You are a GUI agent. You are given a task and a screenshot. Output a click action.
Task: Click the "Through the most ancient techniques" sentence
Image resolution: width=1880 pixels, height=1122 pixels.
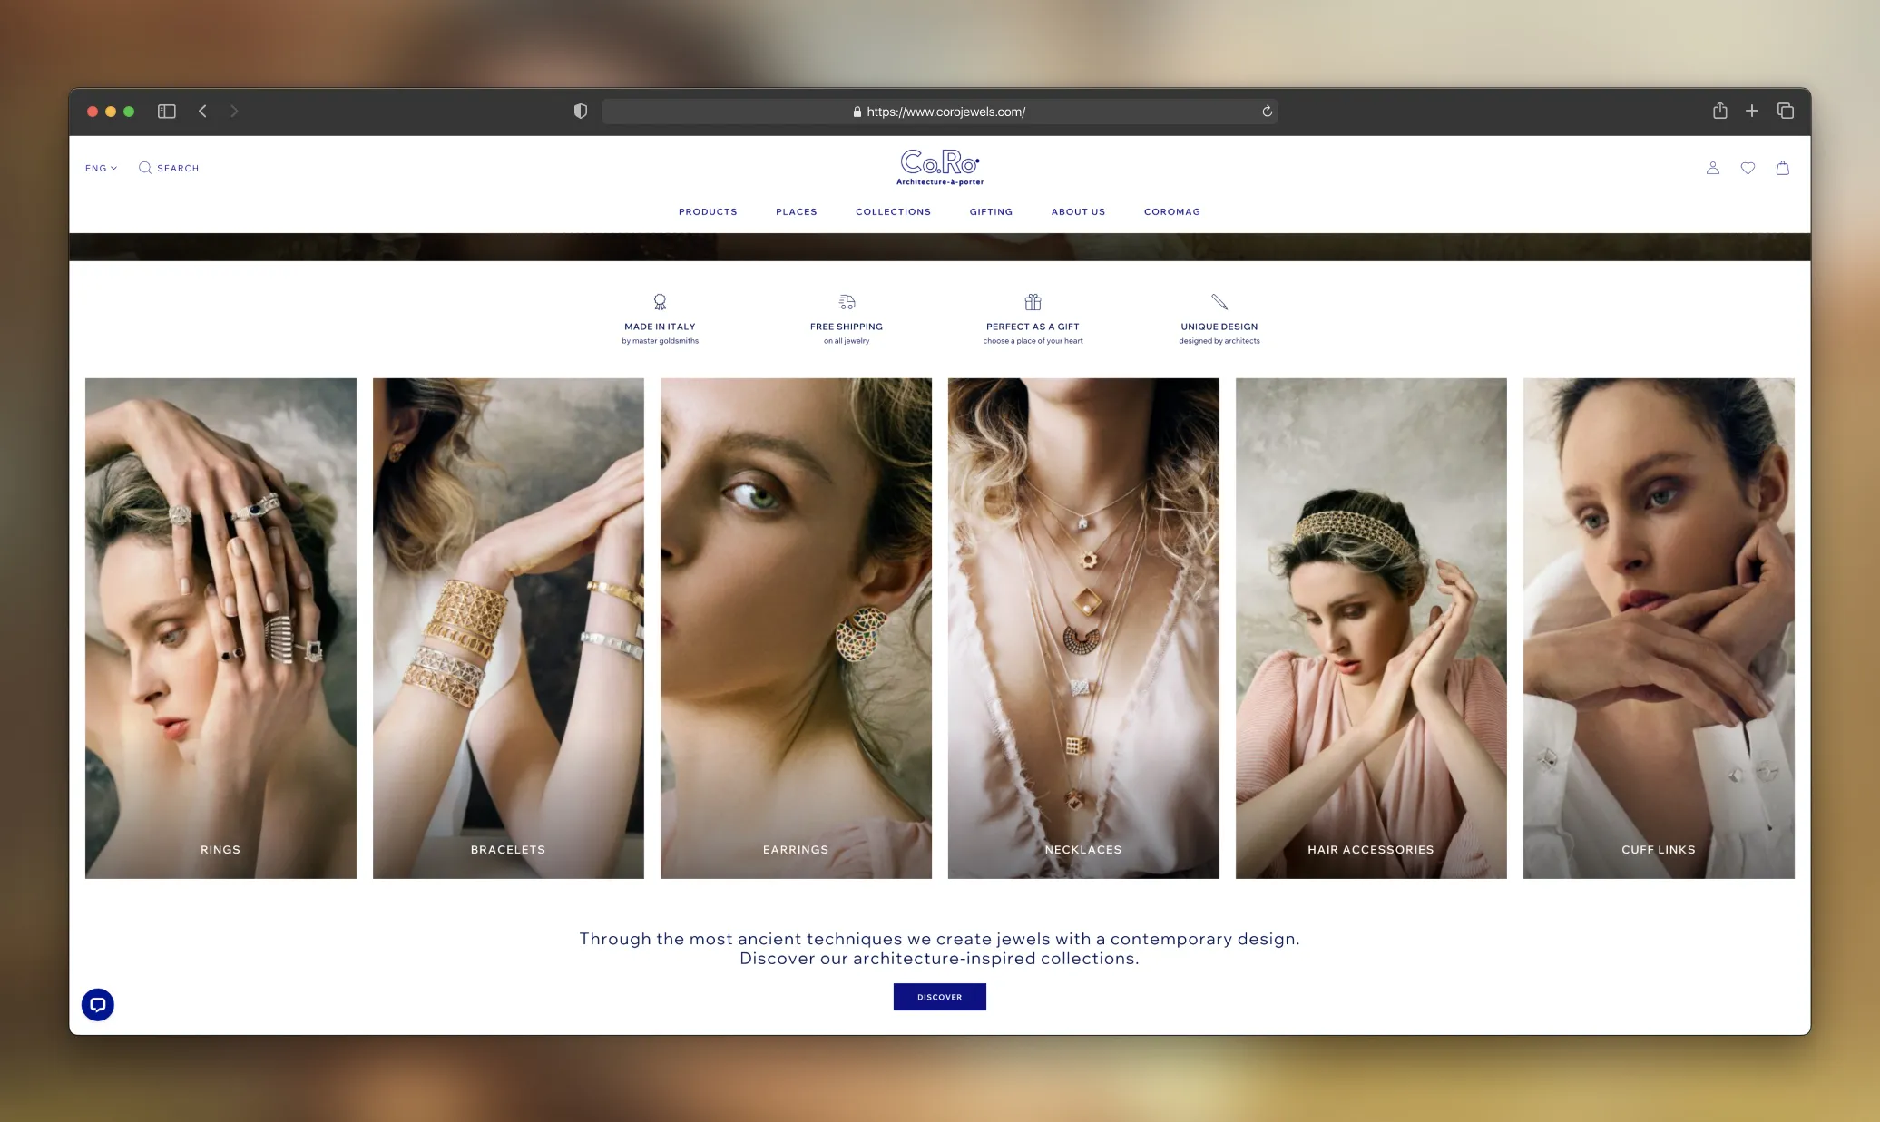click(940, 939)
